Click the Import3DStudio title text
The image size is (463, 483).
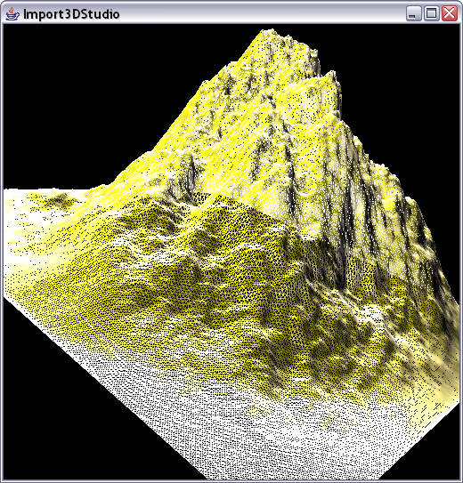point(71,14)
